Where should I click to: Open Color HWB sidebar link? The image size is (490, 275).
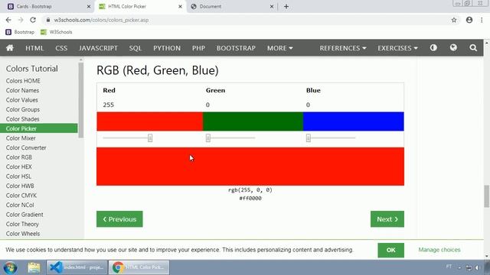tap(20, 186)
